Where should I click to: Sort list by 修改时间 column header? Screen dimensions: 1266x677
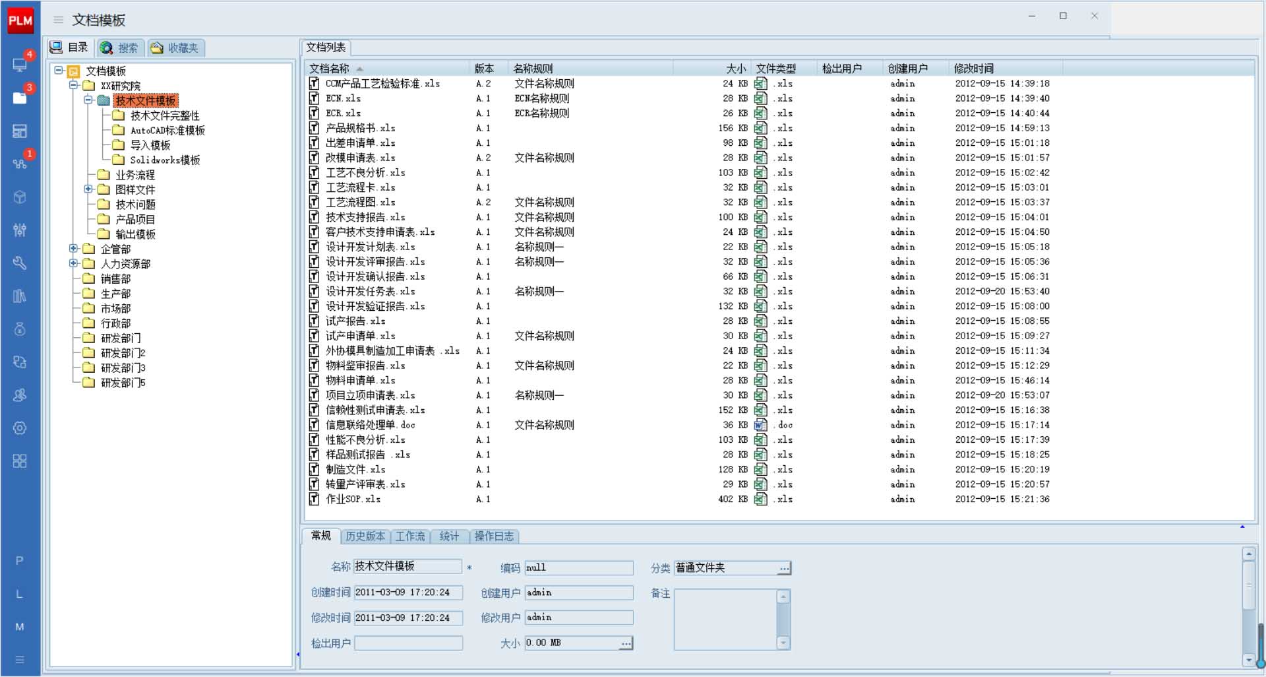[x=973, y=69]
